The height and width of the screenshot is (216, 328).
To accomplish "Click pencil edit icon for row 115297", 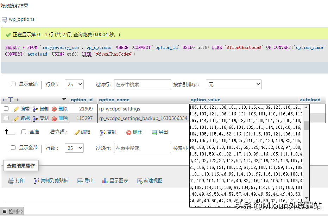I will click(16, 119).
